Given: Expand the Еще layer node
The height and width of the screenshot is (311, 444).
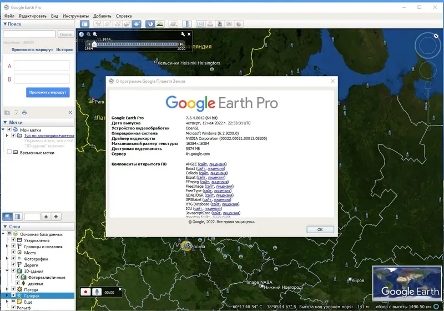Looking at the screenshot, I should [x=7, y=302].
